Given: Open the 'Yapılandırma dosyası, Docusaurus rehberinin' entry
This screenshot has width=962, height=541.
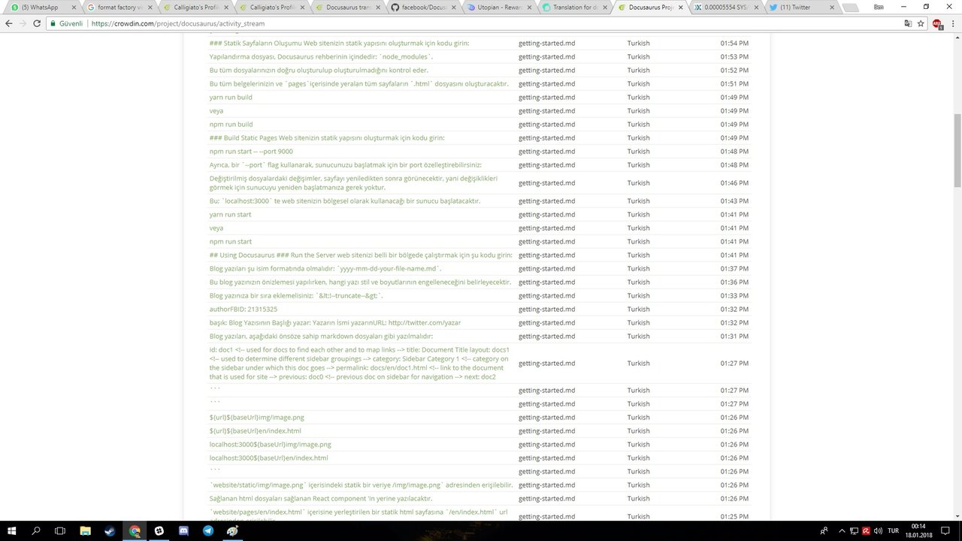Looking at the screenshot, I should coord(321,56).
